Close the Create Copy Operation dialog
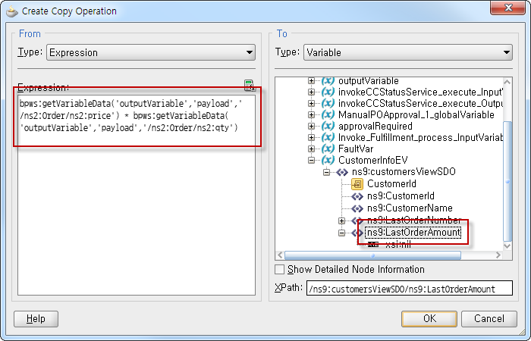The image size is (531, 341). click(x=508, y=8)
